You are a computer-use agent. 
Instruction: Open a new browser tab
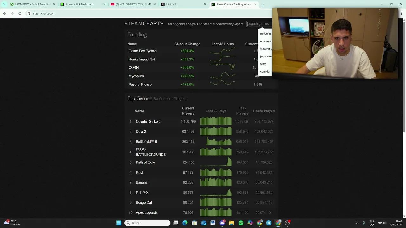click(263, 4)
